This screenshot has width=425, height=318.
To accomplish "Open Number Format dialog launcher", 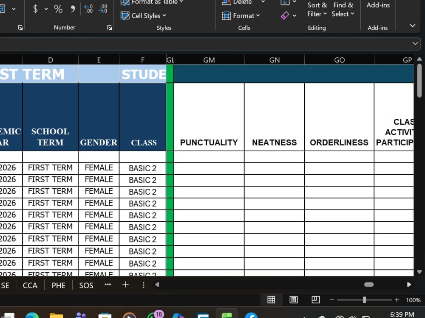I will coord(110,28).
